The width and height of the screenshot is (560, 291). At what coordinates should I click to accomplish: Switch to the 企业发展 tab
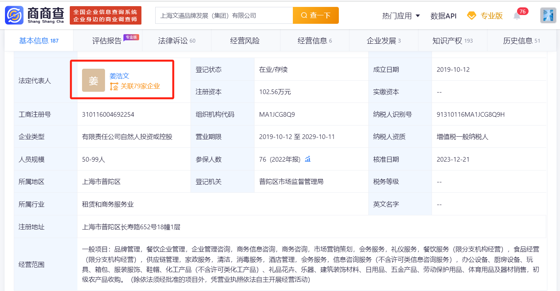tap(384, 41)
